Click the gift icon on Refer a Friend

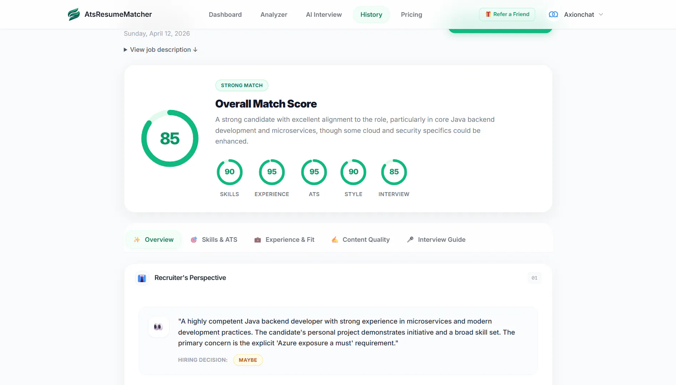click(x=488, y=14)
